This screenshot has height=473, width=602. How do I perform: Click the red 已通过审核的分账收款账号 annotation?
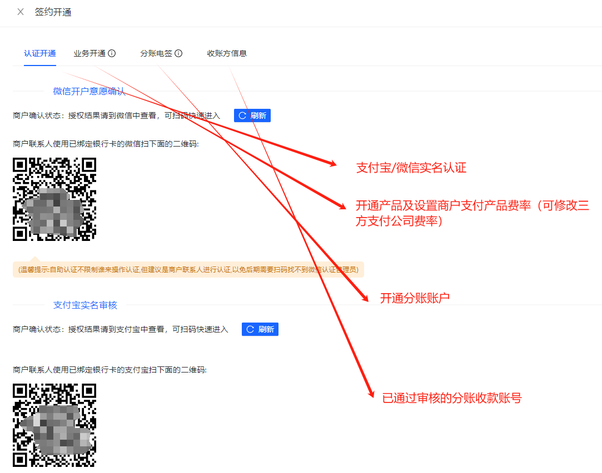pos(452,398)
